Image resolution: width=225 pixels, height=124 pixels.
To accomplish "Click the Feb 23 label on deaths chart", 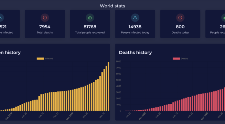I will (x=190, y=115).
